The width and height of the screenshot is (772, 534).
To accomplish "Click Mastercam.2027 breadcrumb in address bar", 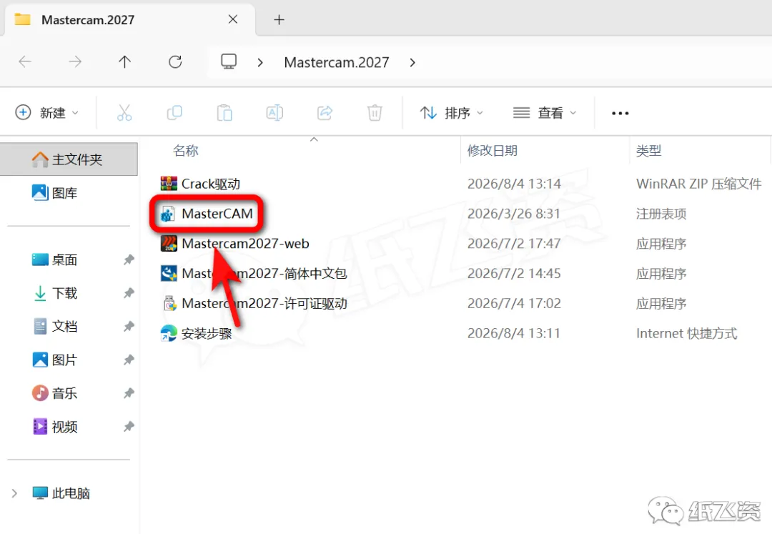I will pos(337,62).
